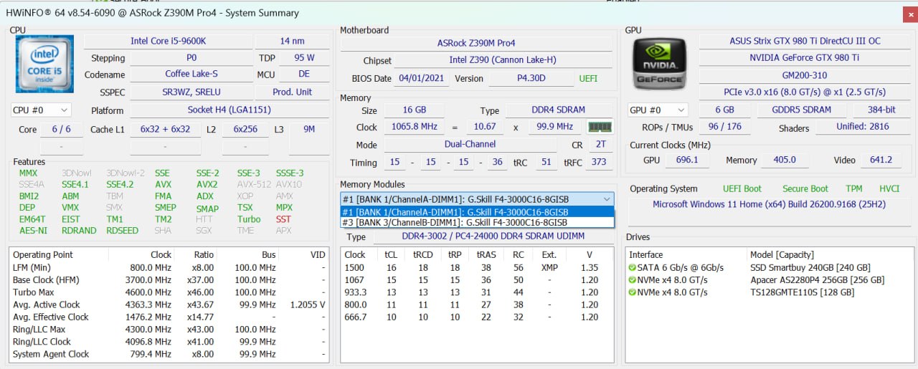Click the AVX2 feature label

coord(207,185)
